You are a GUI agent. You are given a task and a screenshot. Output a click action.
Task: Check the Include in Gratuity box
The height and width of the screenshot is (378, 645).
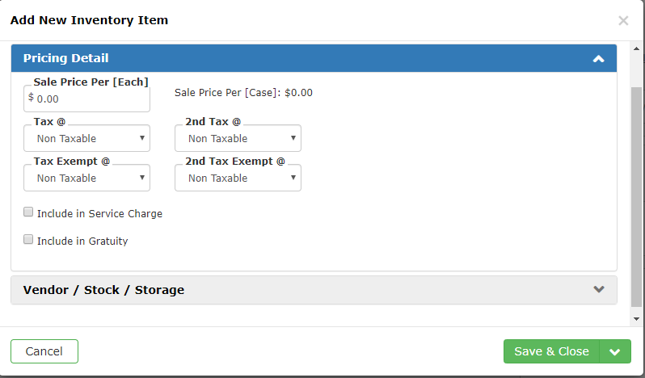(x=28, y=239)
